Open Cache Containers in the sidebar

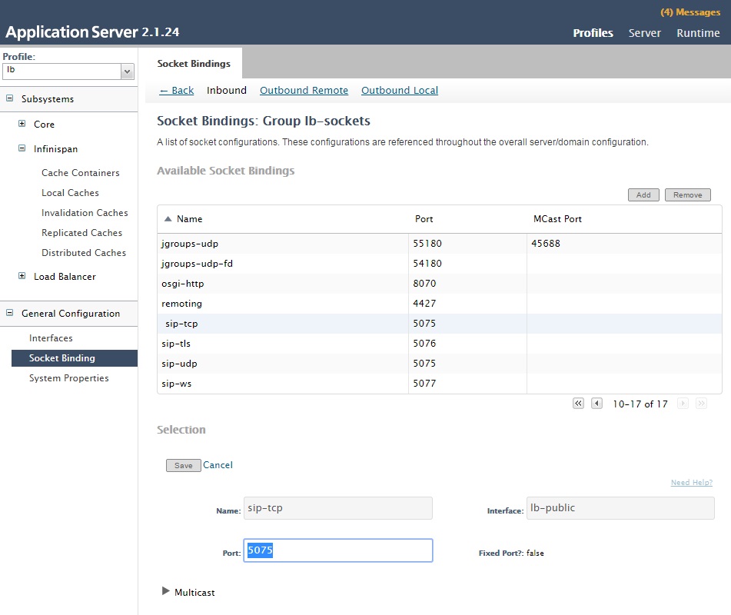click(x=80, y=173)
